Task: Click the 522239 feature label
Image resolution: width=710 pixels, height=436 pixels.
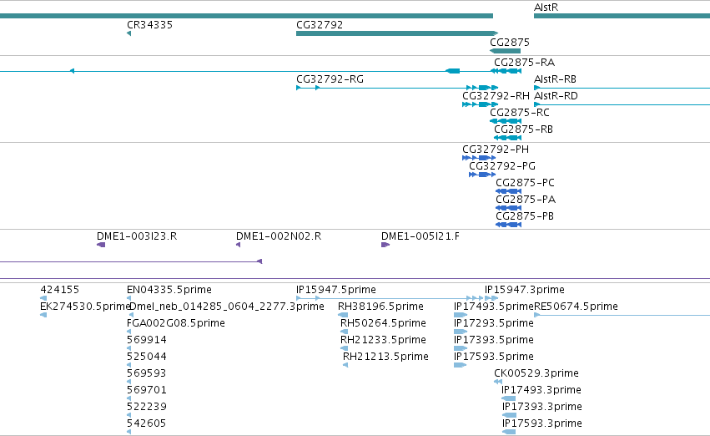Action: pyautogui.click(x=147, y=408)
